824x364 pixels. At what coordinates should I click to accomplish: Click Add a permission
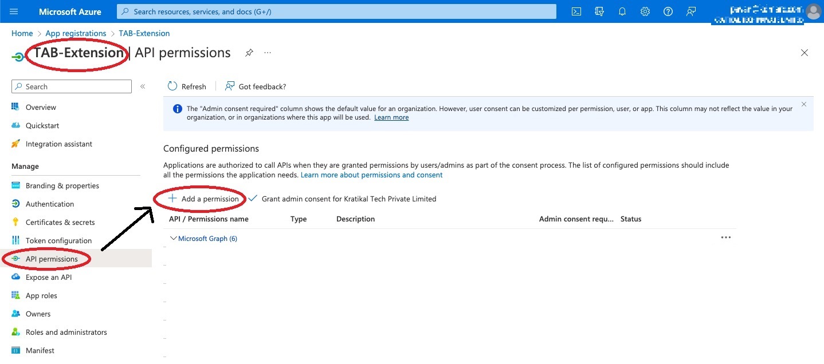click(x=210, y=199)
